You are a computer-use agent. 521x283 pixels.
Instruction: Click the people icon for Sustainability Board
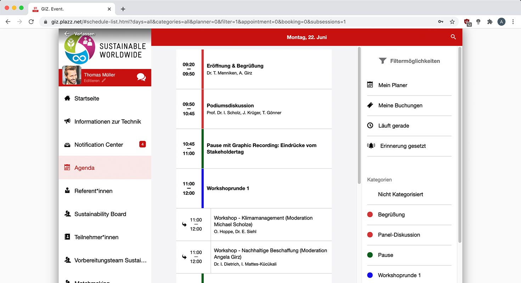click(x=67, y=214)
